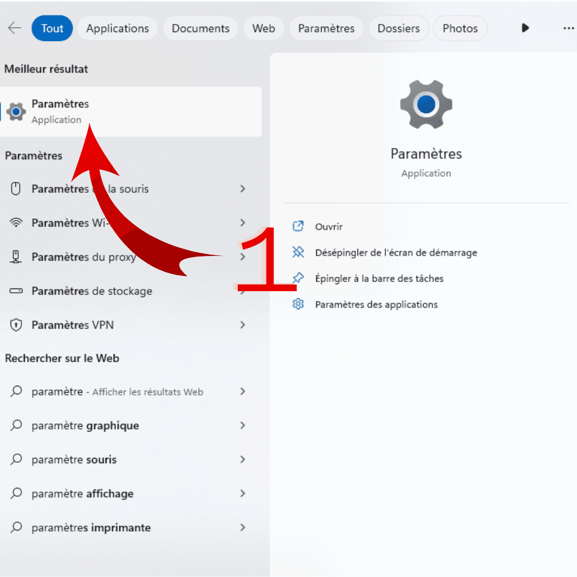Expand the Paramètres VPN chevron
The height and width of the screenshot is (577, 577).
[x=243, y=325]
